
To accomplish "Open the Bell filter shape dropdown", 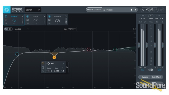I will pyautogui.click(x=55, y=64).
